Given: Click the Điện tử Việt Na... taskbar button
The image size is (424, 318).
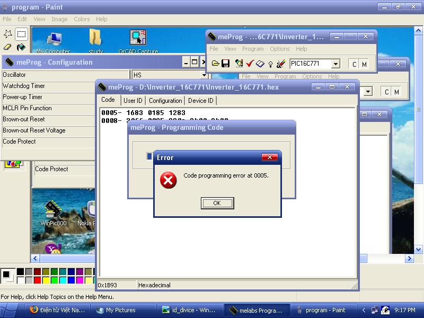Looking at the screenshot, I should pyautogui.click(x=57, y=310).
